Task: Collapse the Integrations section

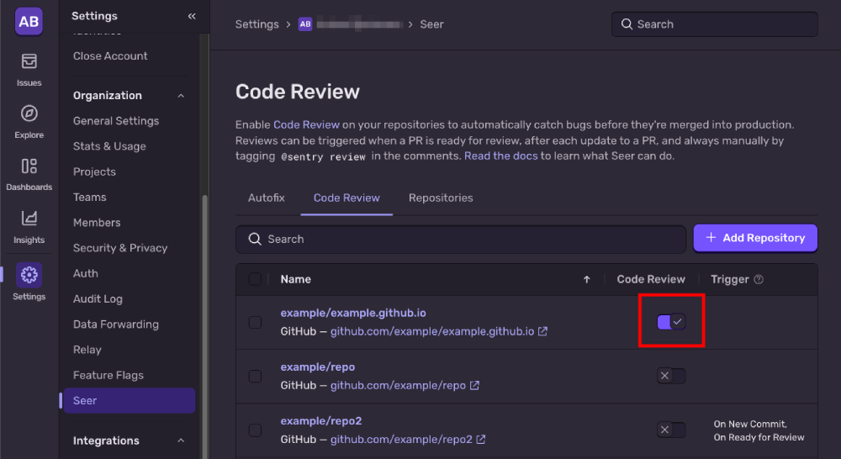Action: tap(181, 441)
